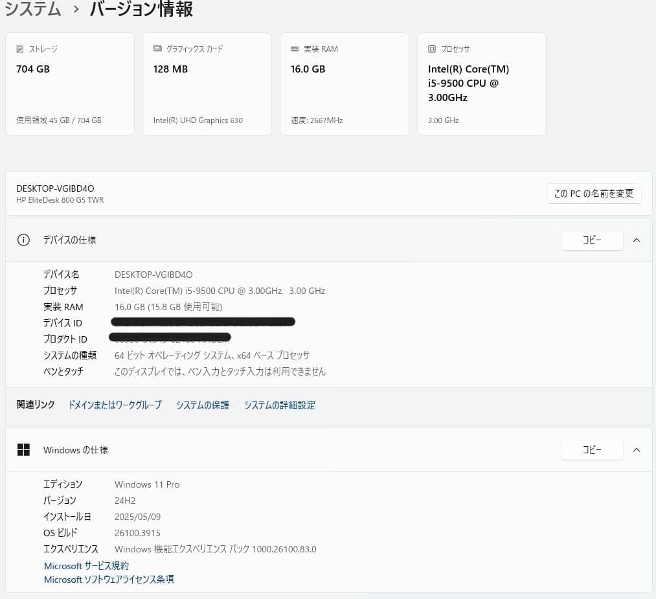Click the processor chip icon on the プロセッサ card
This screenshot has height=599, width=656.
tap(431, 49)
